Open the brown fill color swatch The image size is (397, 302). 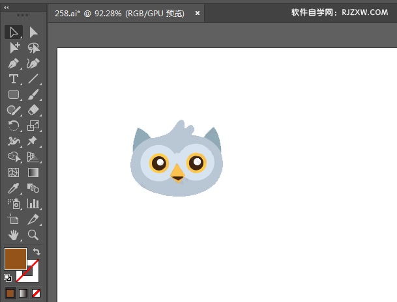(16, 259)
